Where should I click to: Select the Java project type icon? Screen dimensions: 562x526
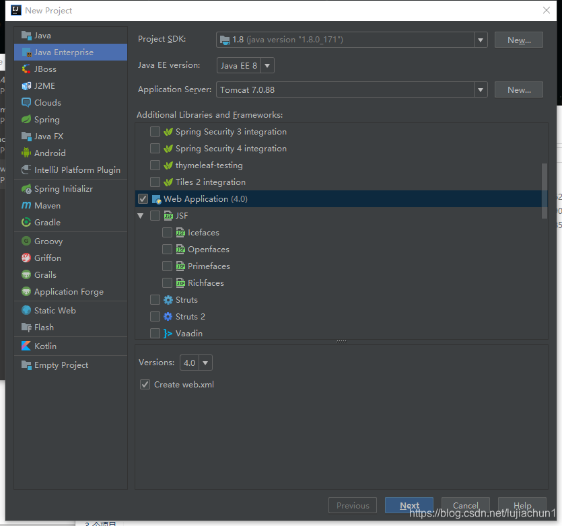click(26, 36)
